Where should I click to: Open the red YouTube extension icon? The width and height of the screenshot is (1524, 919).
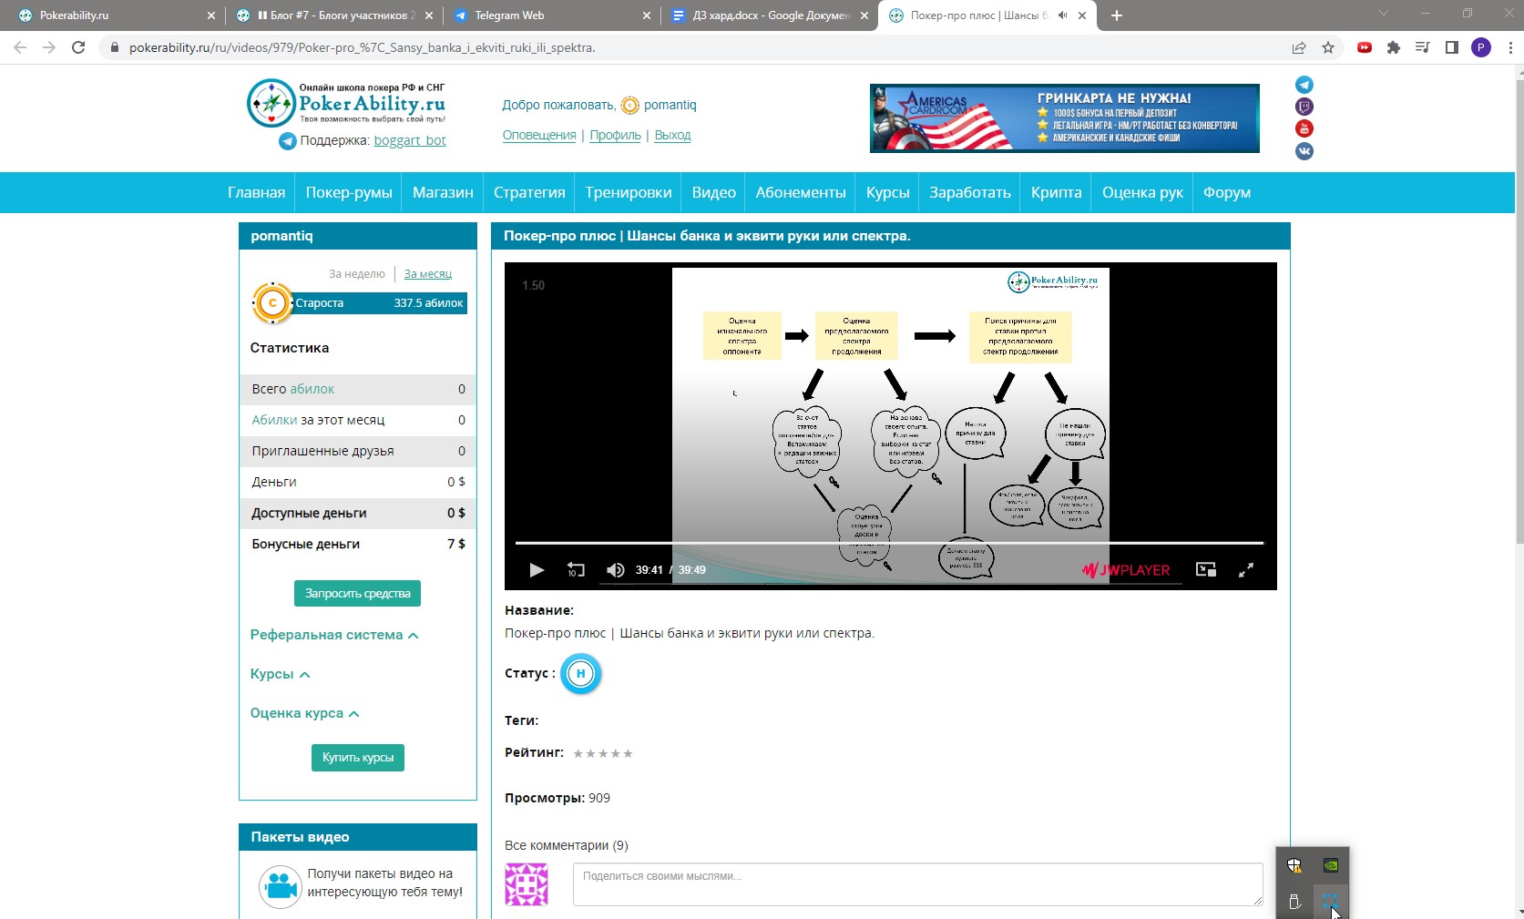pos(1365,47)
